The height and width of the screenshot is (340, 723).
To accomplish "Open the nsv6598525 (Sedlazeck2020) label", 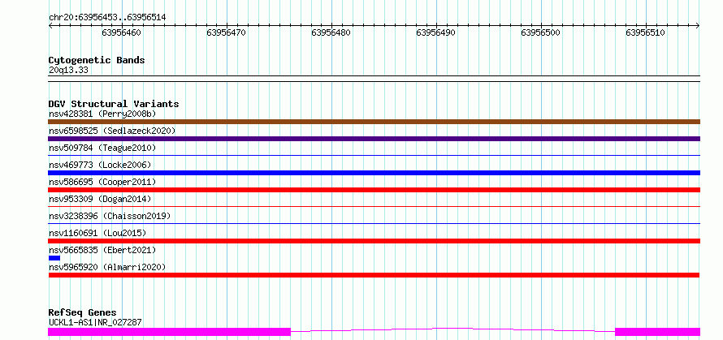I will click(112, 131).
